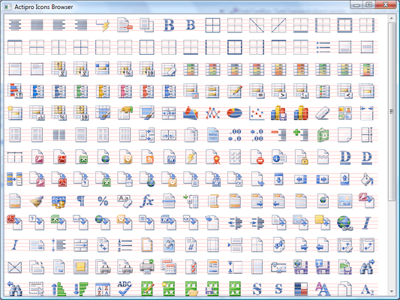Select the scatter chart icon
This screenshot has height=300, width=400.
(x=257, y=112)
